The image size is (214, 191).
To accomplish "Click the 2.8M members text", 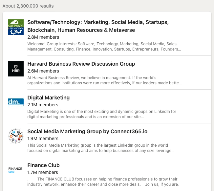I will coord(43,37).
